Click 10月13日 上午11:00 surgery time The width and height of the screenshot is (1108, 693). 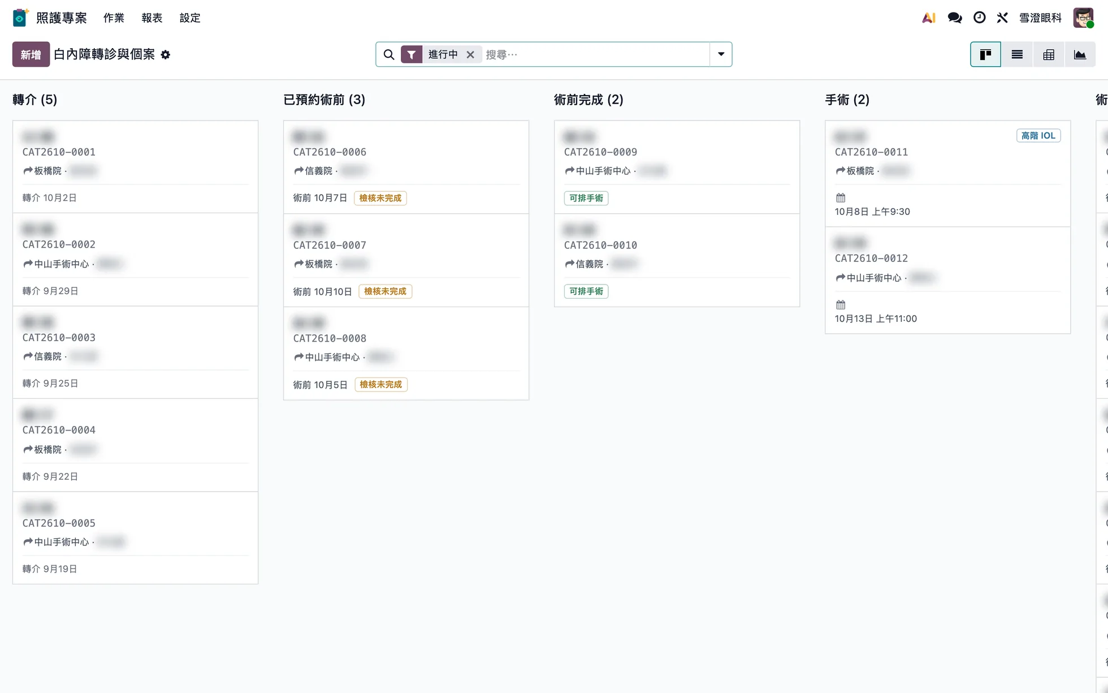876,318
